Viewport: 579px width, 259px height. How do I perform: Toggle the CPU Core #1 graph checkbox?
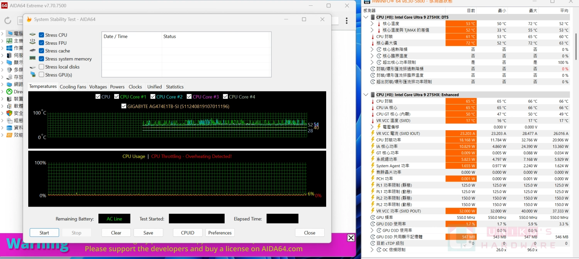point(117,97)
